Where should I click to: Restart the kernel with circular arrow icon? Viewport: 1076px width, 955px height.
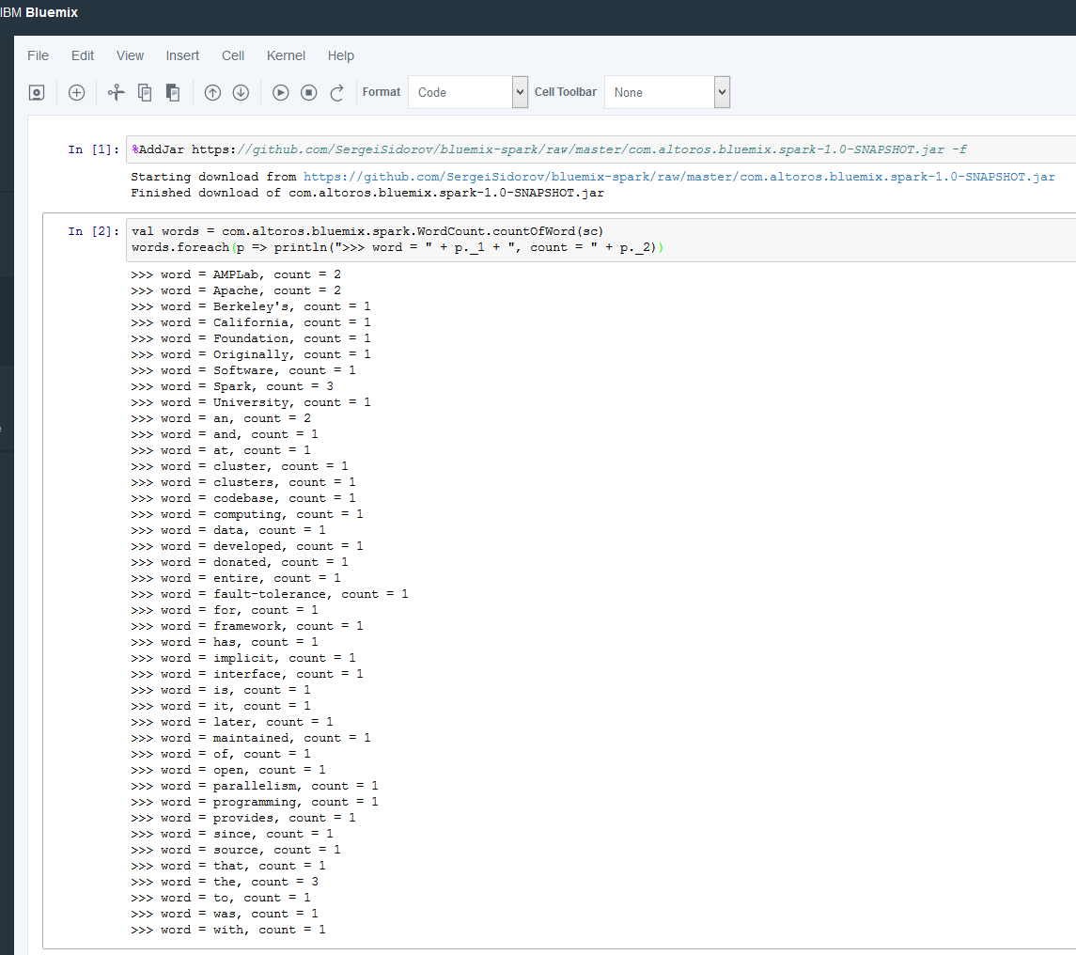tap(337, 93)
